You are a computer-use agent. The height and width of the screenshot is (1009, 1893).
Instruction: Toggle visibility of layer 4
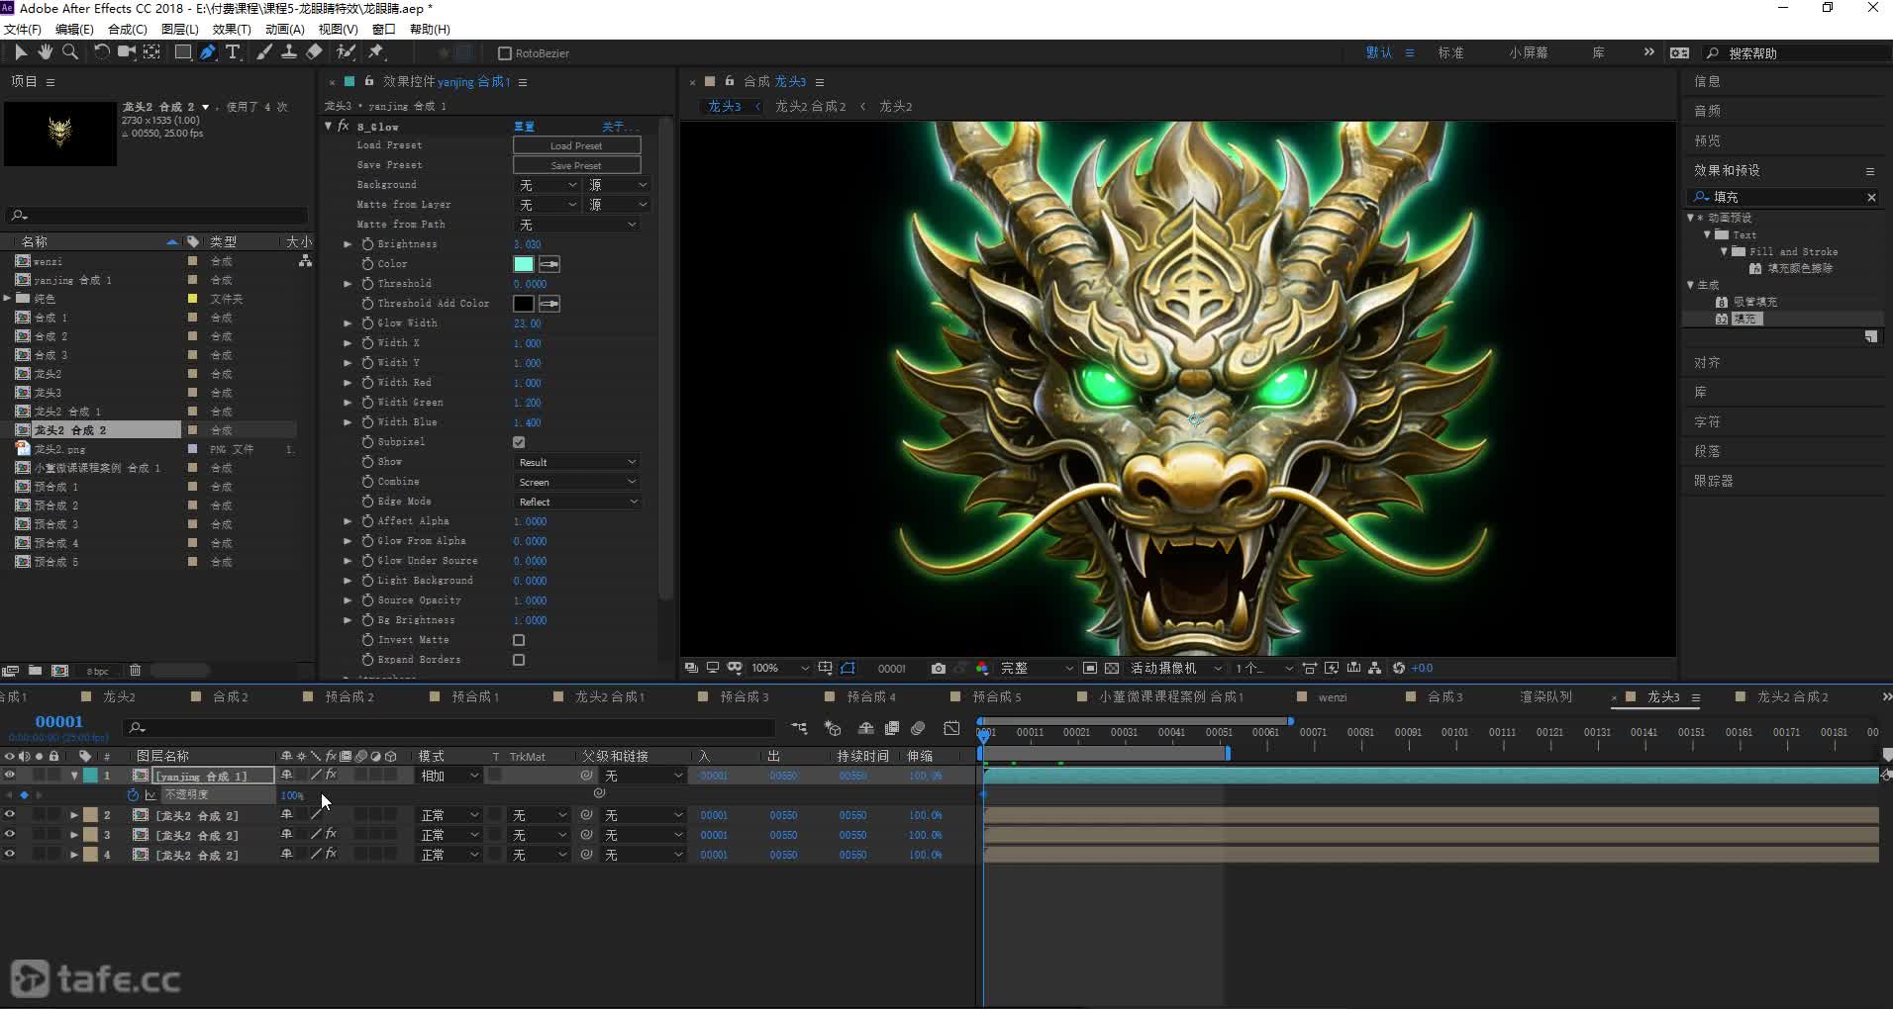[x=9, y=855]
